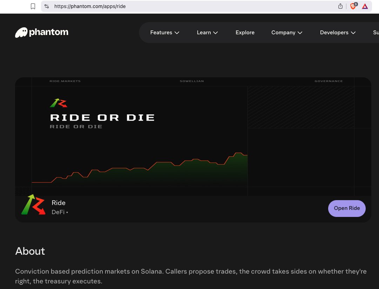Click the Conviction based prediction markets description
The height and width of the screenshot is (289, 379).
click(x=191, y=276)
